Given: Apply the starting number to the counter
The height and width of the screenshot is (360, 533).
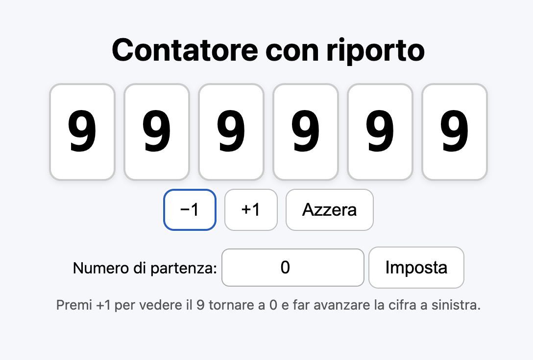Looking at the screenshot, I should (416, 268).
